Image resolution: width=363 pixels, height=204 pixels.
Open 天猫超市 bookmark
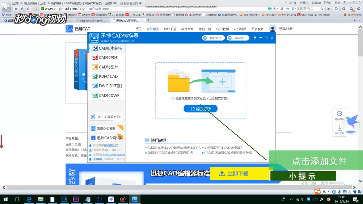pos(99,15)
